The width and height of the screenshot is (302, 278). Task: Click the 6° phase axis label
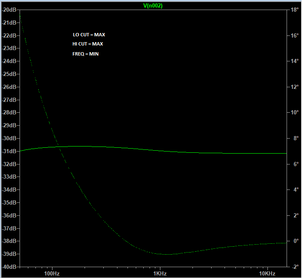click(x=296, y=164)
